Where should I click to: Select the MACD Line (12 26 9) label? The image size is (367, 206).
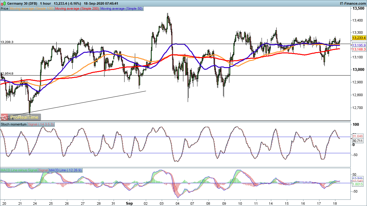[65, 170]
